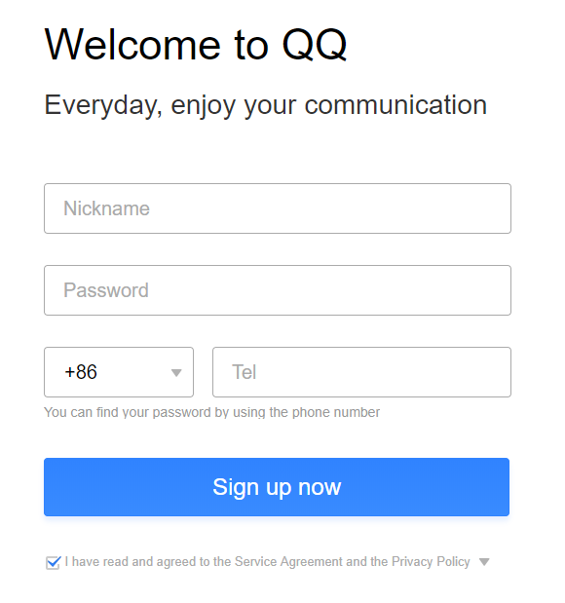Click the white 'Sign up now' label
Viewport: 565px width, 603px height.
[277, 487]
